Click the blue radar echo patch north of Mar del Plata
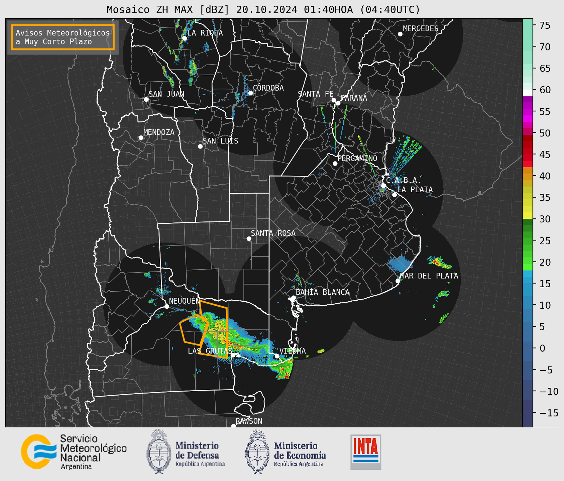The height and width of the screenshot is (481, 564). pos(400,264)
